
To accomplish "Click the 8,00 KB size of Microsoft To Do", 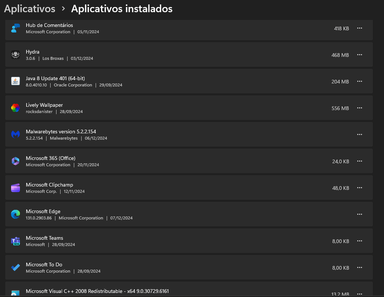I will tap(341, 268).
